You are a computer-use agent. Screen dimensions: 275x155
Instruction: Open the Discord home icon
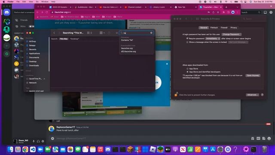click(7, 12)
